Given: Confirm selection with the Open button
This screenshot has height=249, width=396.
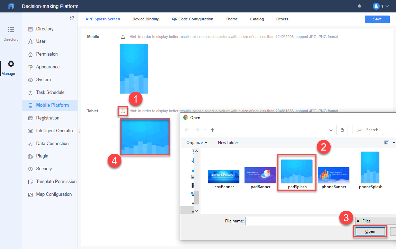Looking at the screenshot, I should 370,231.
